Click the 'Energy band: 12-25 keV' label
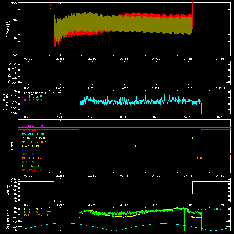The image size is (234, 234). pyautogui.click(x=42, y=93)
